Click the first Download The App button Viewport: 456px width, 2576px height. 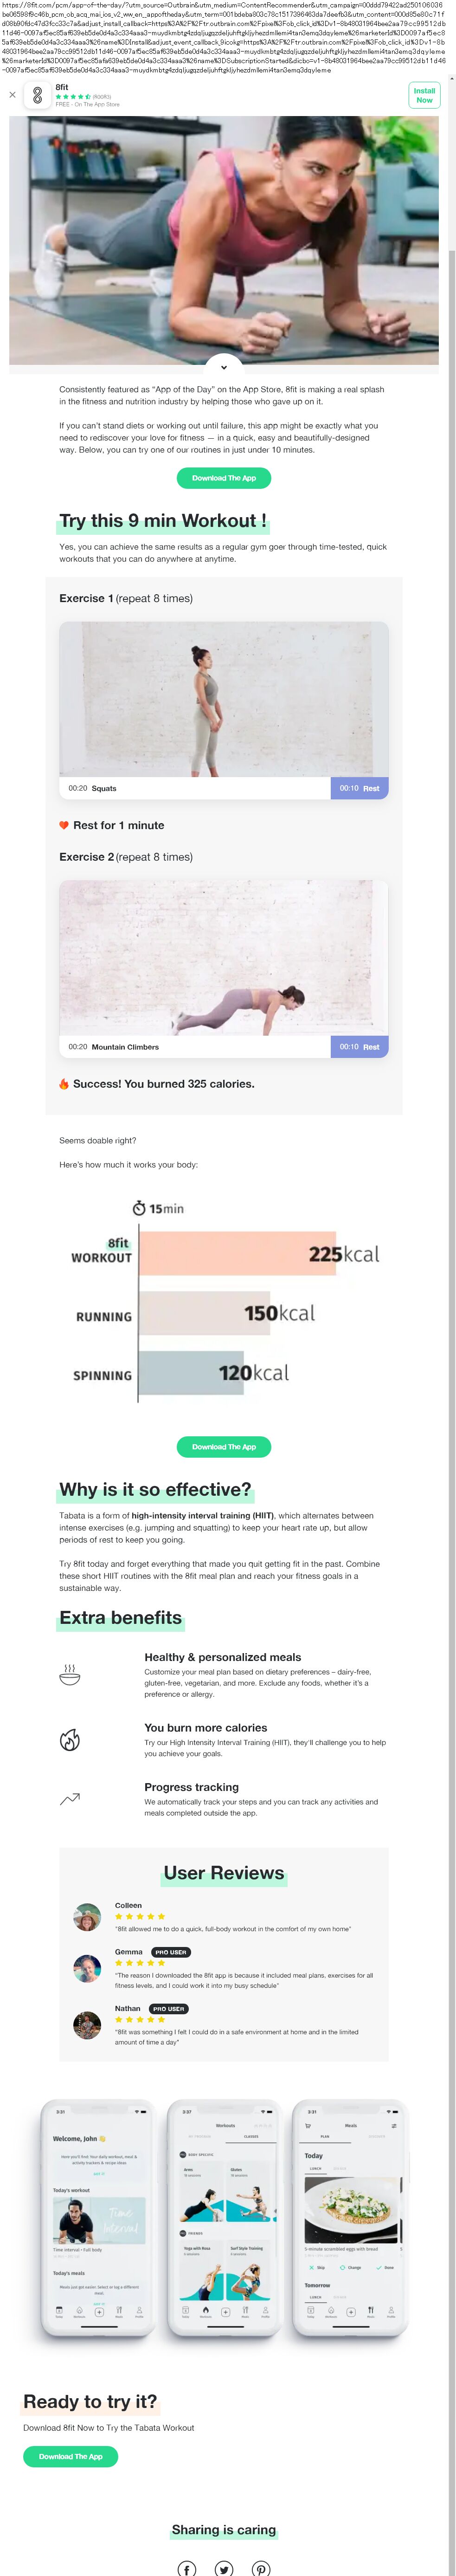coord(224,478)
